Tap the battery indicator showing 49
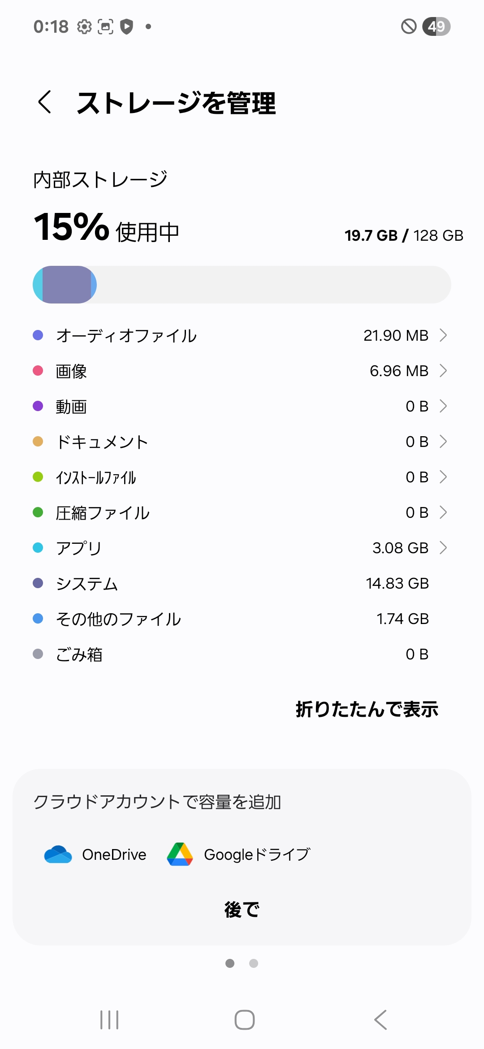 (436, 27)
